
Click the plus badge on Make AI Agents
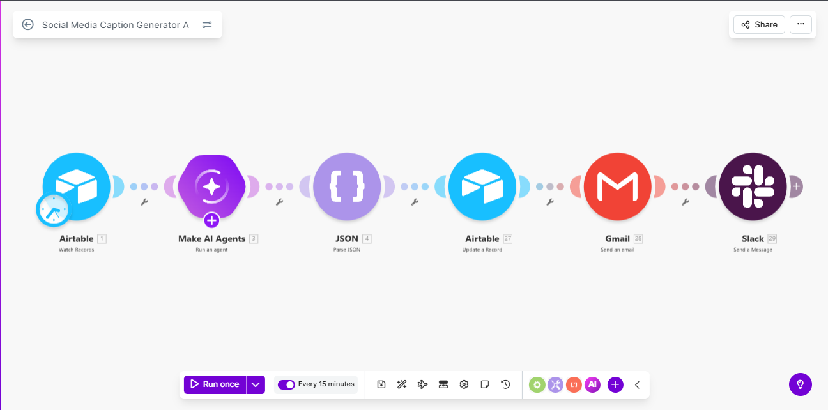pyautogui.click(x=211, y=220)
